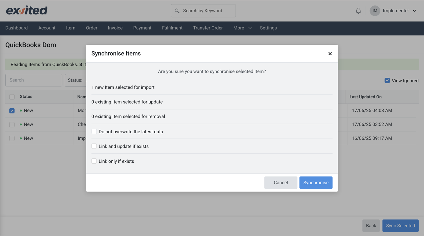Click the 17/06/25 04:03 AM date cell
Screen dimensions: 424x236
pos(372,111)
